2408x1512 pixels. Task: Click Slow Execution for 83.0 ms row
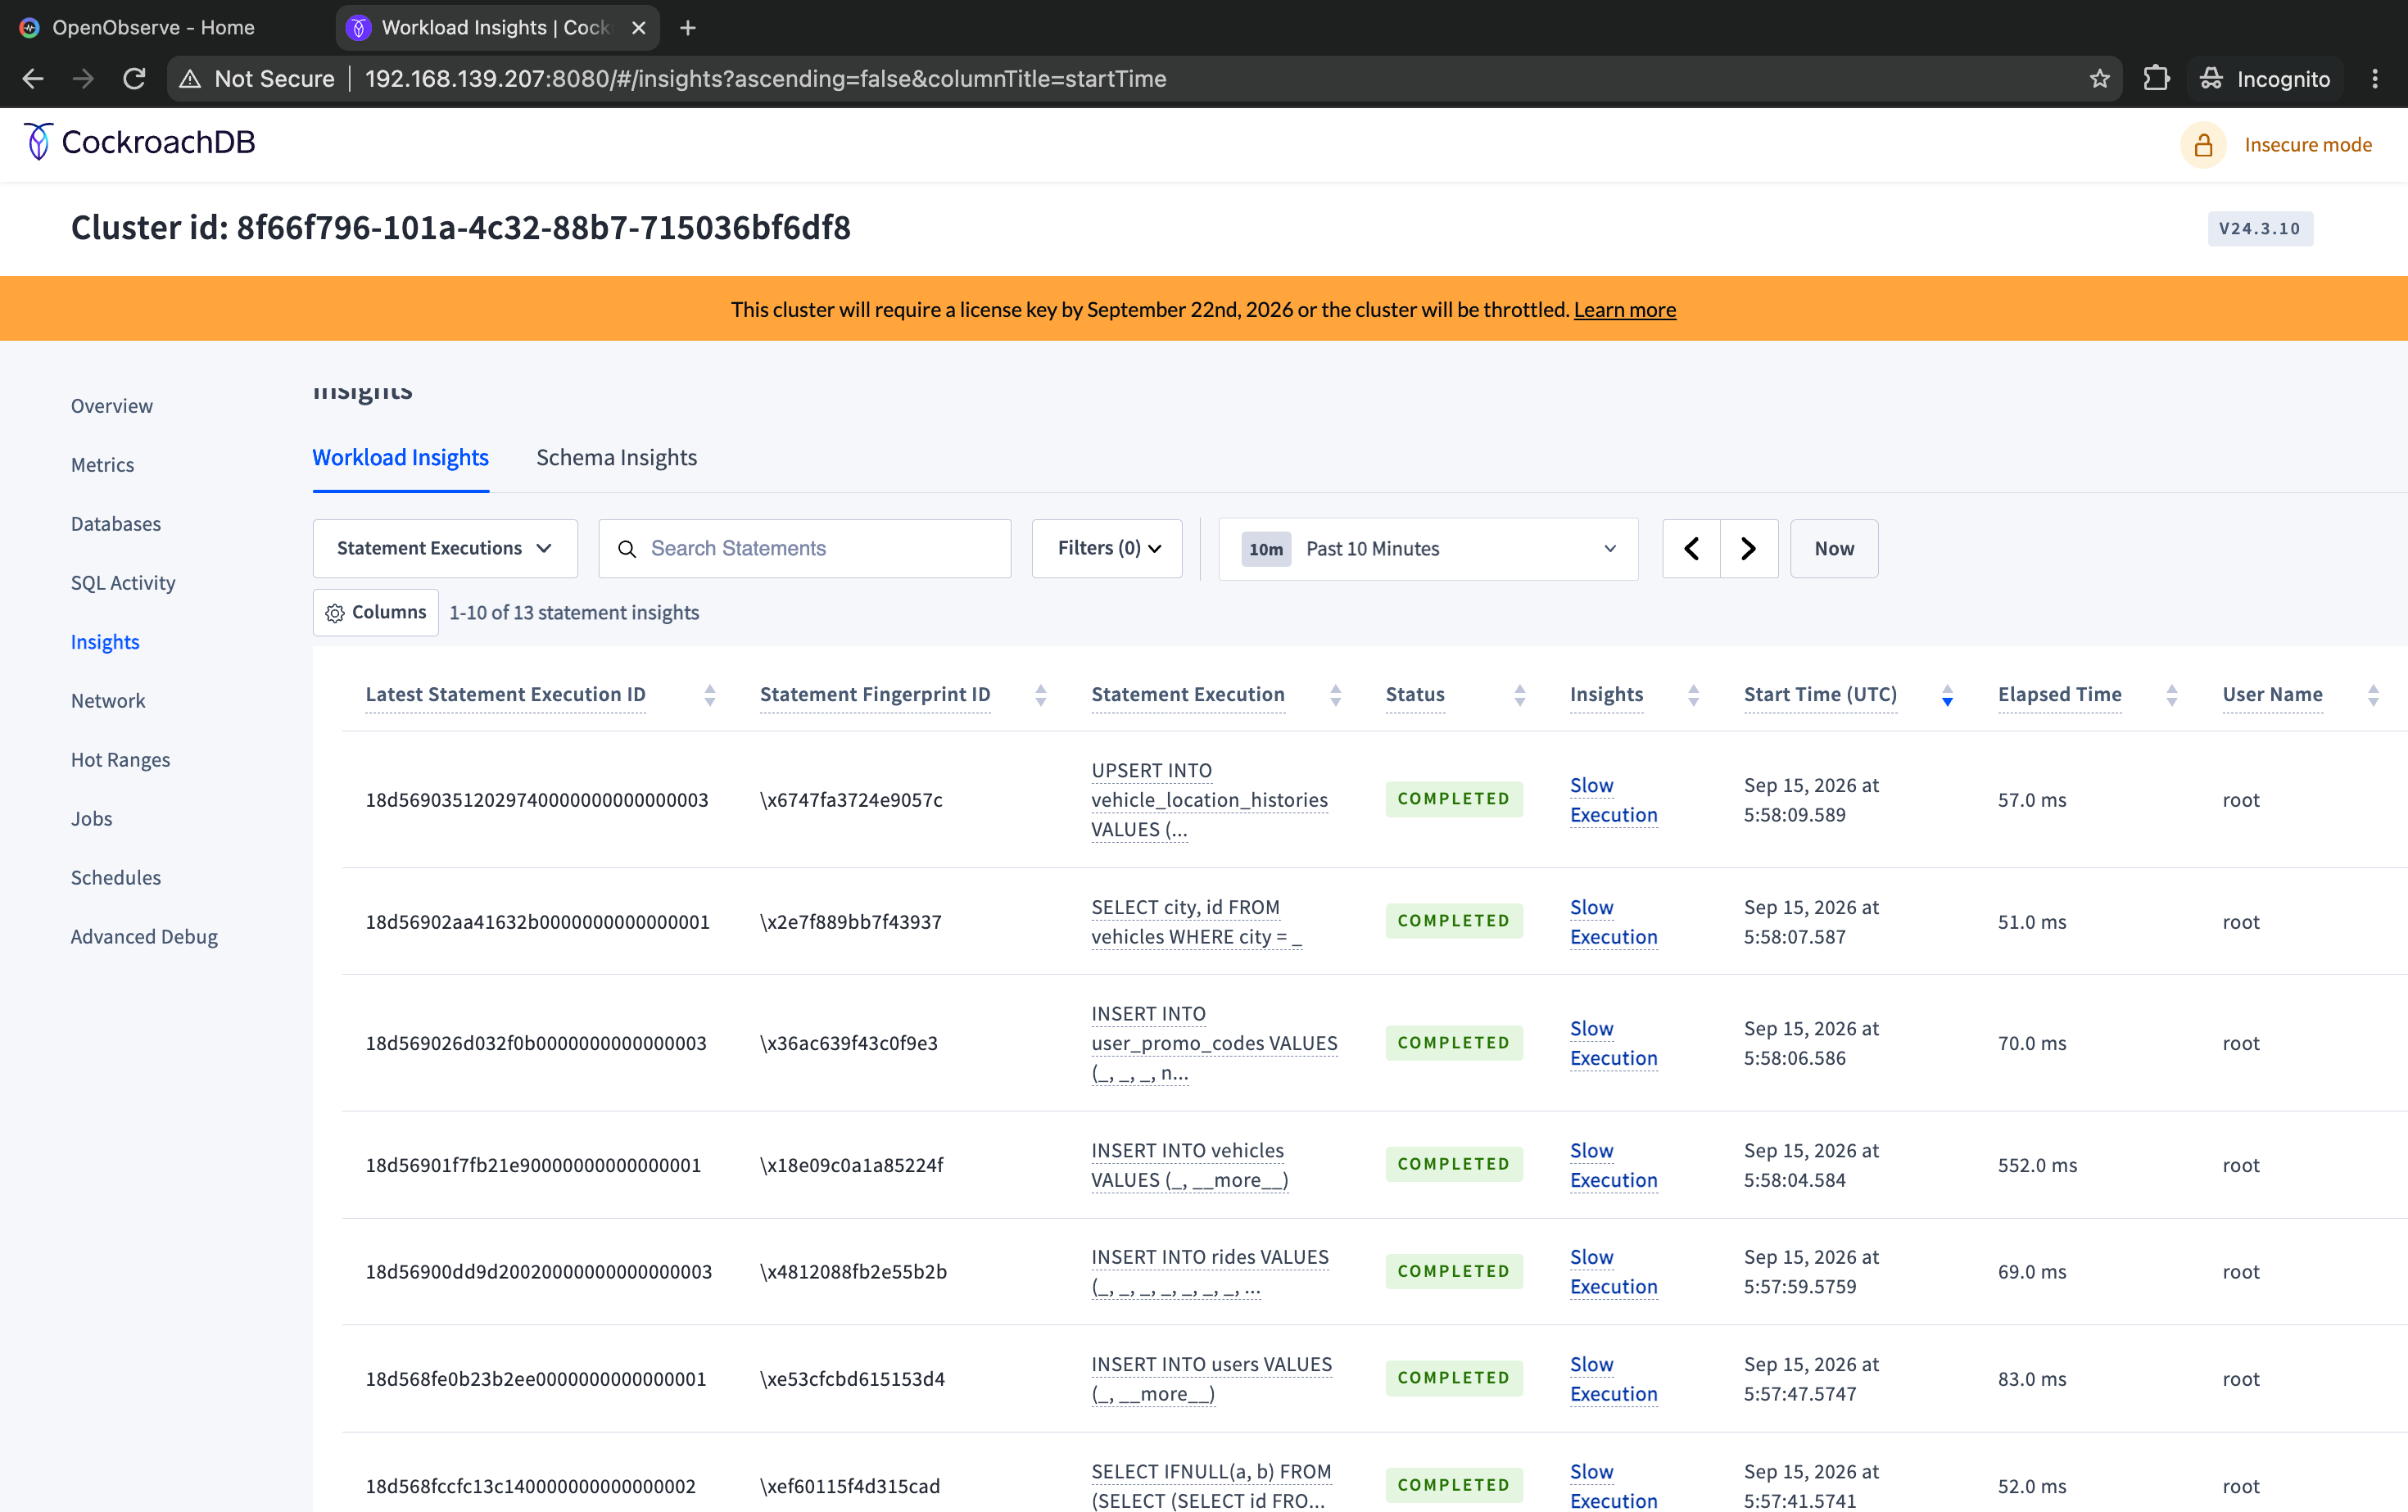click(1613, 1379)
